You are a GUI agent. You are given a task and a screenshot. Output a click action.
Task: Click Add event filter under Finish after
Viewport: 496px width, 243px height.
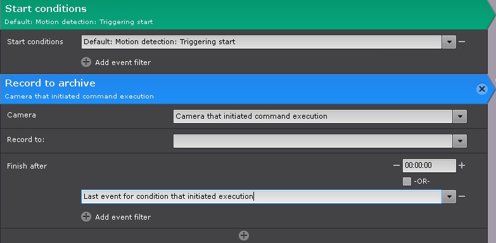pyautogui.click(x=123, y=217)
